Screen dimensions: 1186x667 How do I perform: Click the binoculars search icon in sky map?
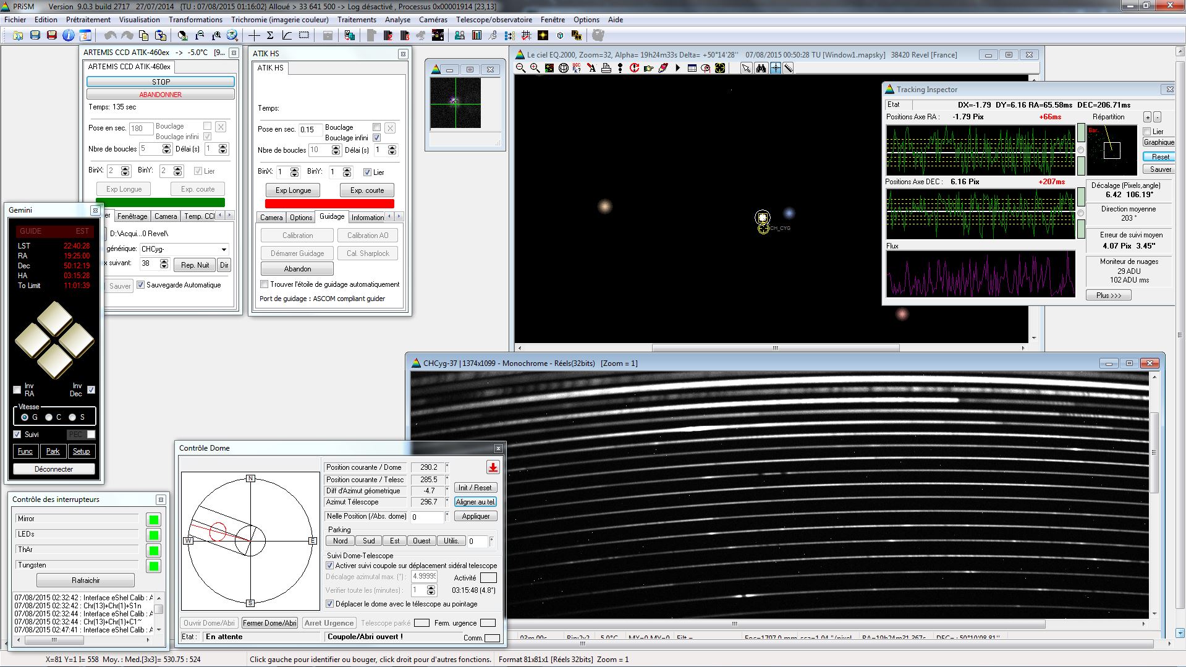(761, 68)
